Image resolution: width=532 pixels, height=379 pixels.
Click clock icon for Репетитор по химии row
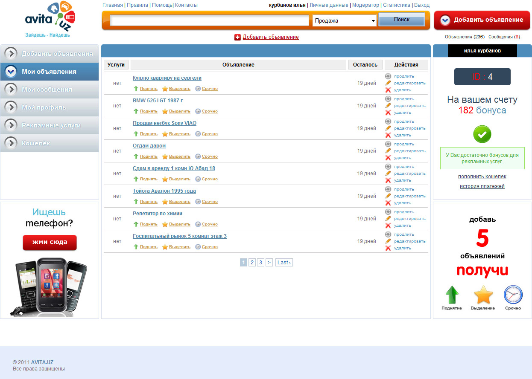click(198, 224)
